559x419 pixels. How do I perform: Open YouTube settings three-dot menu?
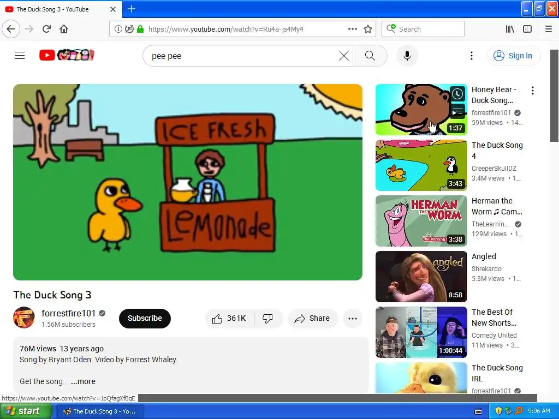click(x=471, y=56)
